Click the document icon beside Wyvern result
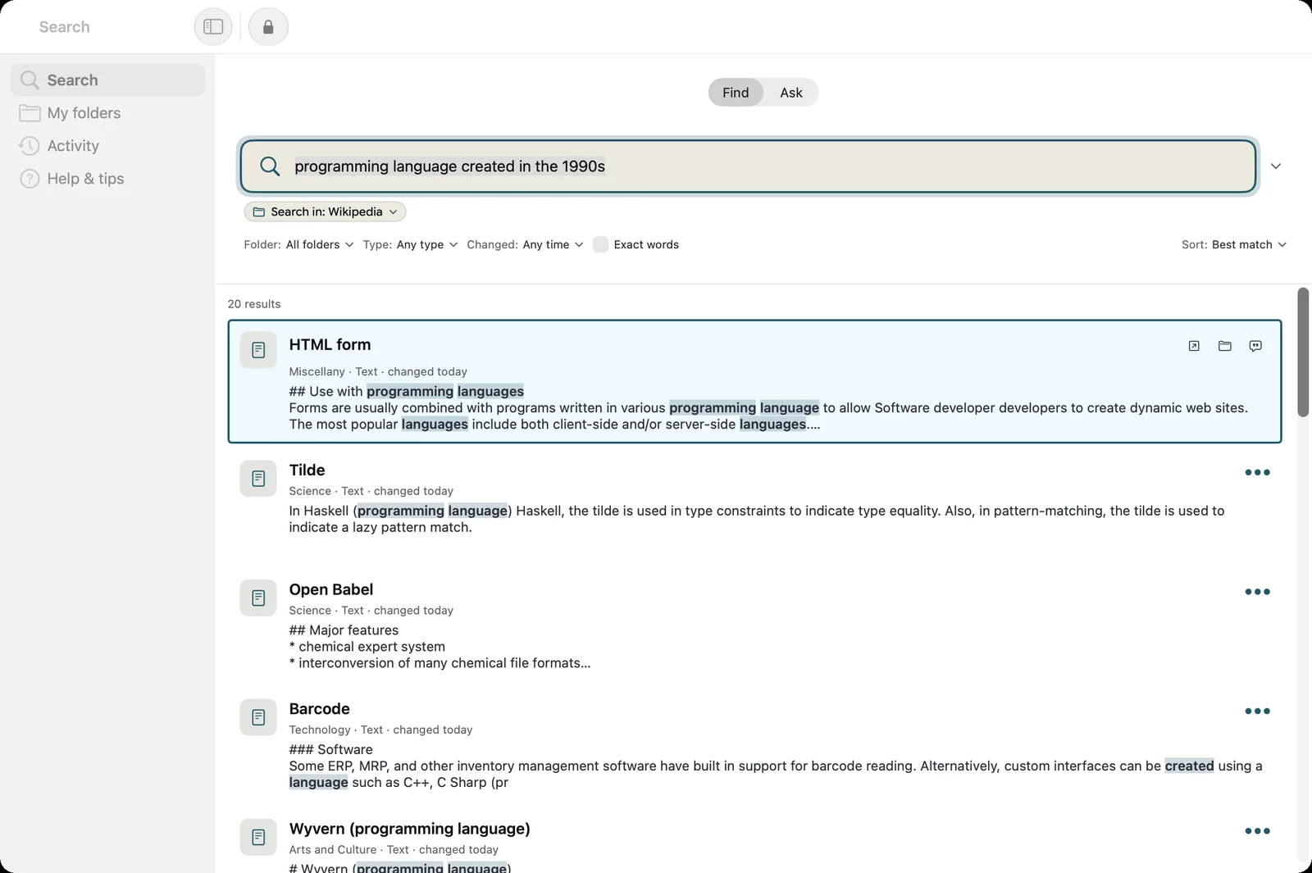Screen dimensions: 1312x873 258,837
